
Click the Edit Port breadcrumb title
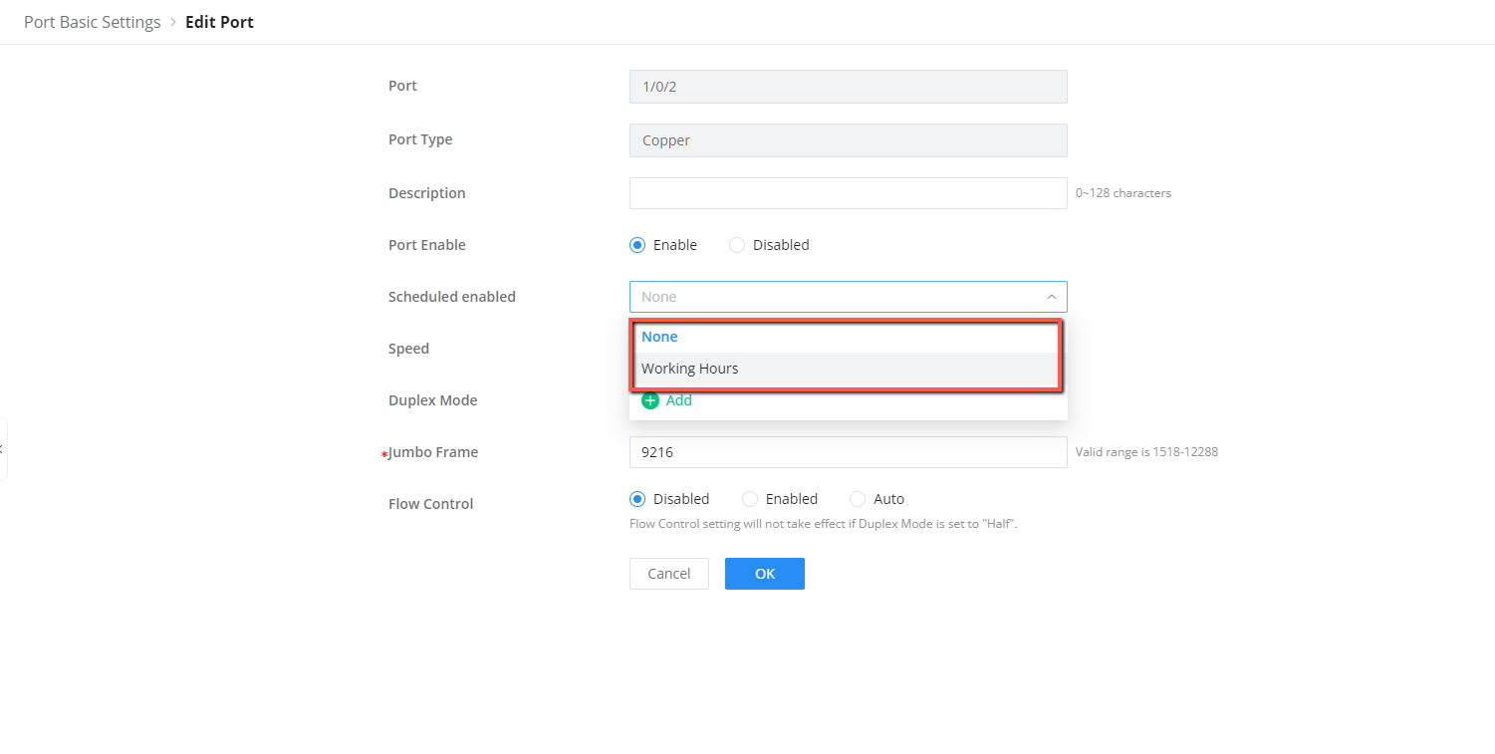point(219,22)
